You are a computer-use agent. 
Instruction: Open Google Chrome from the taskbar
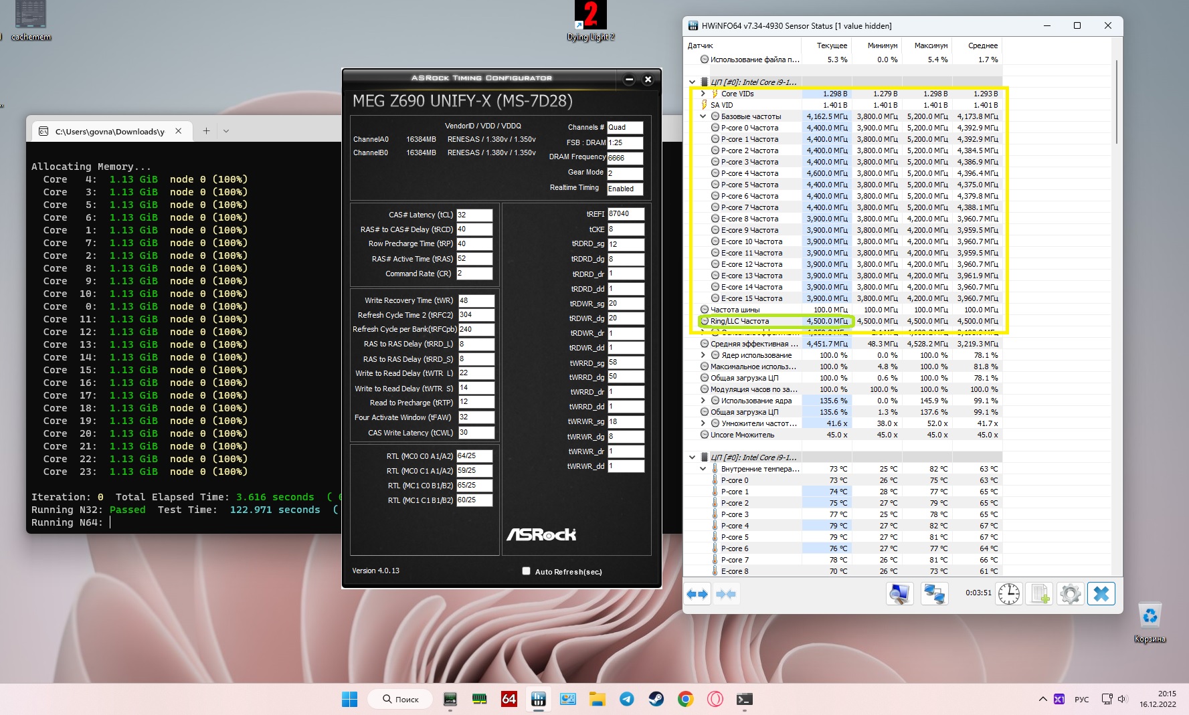tap(685, 700)
